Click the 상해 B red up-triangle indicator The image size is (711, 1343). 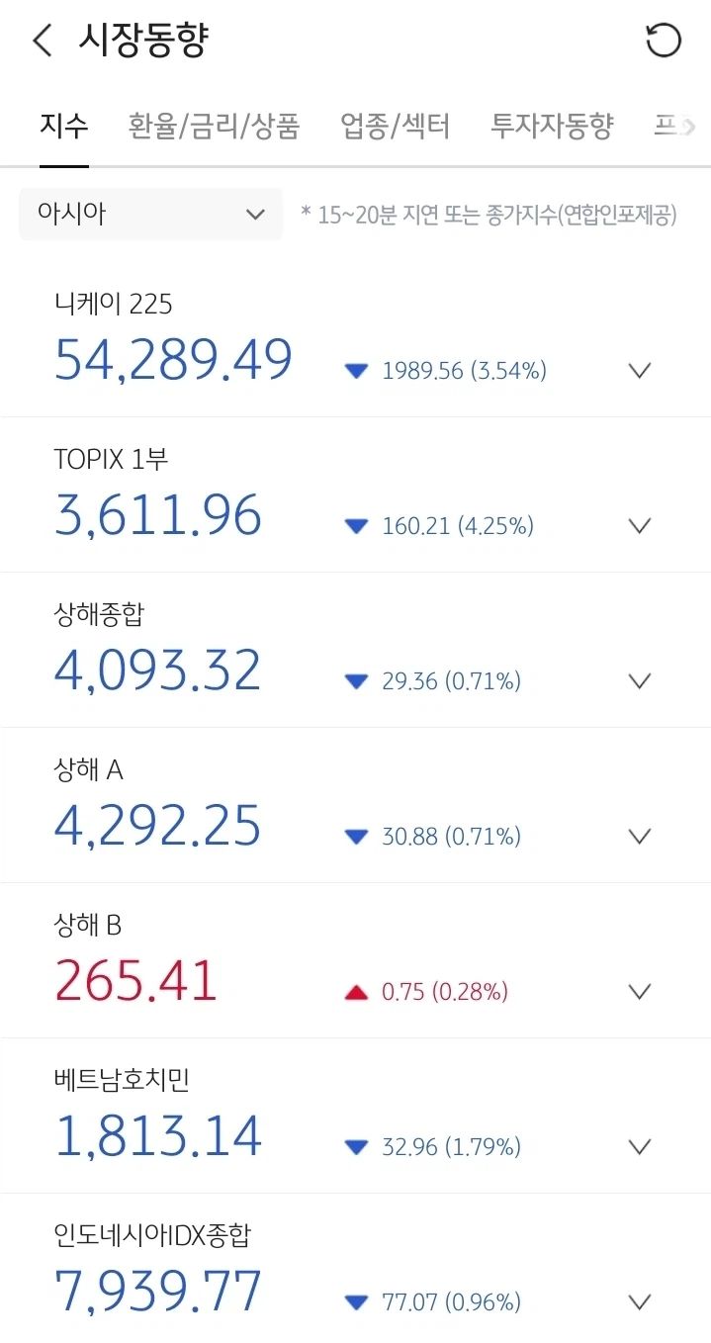click(356, 993)
